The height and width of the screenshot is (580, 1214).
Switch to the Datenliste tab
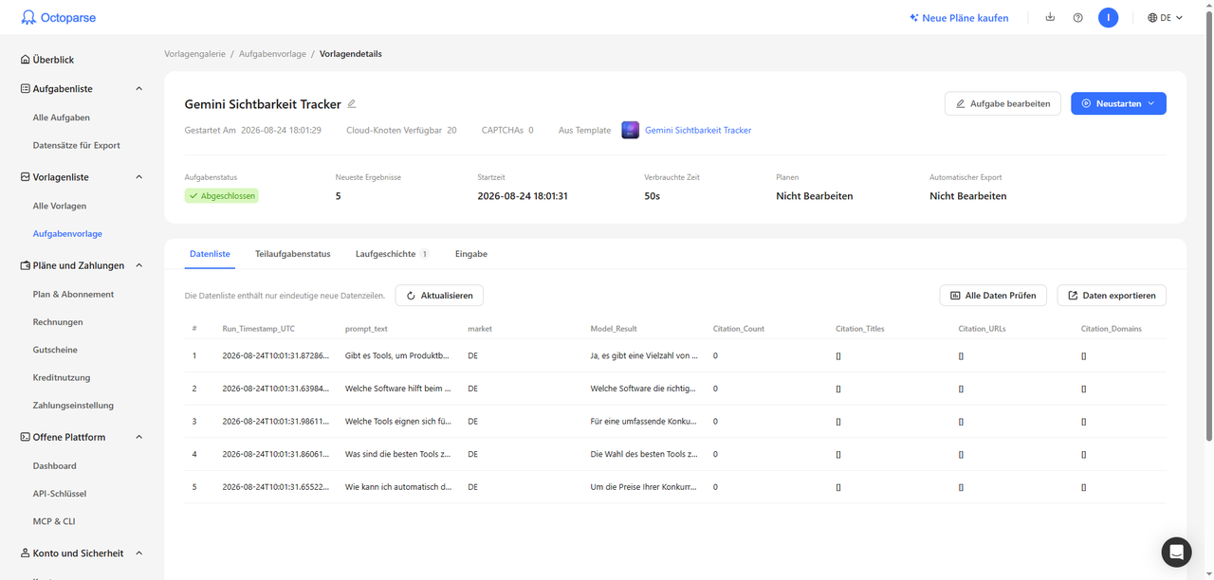pyautogui.click(x=210, y=254)
